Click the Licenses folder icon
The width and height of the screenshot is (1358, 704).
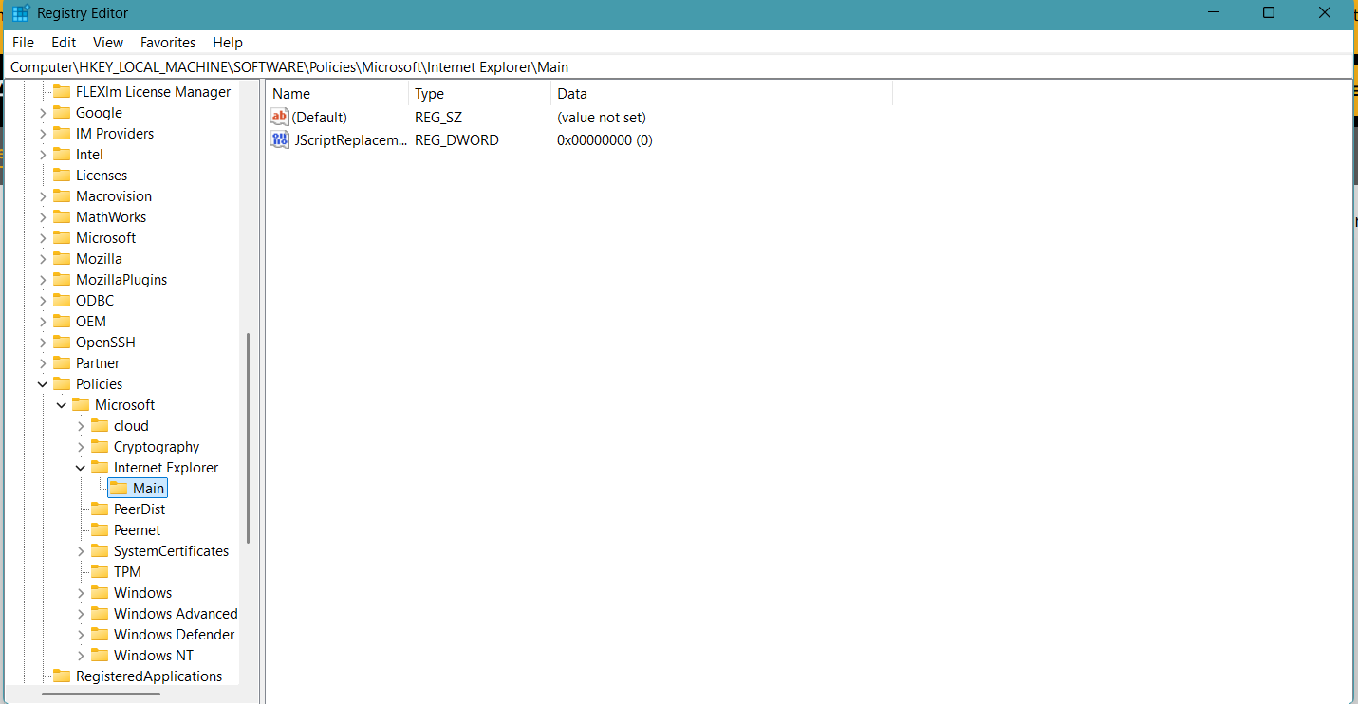pos(62,176)
